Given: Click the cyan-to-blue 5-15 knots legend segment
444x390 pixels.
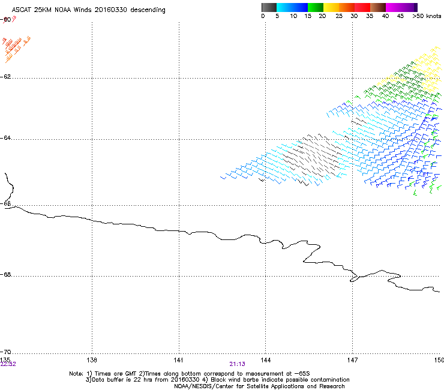Looking at the screenshot, I should (x=292, y=7).
